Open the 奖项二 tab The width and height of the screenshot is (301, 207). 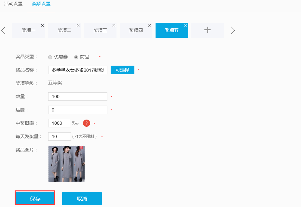tap(64, 30)
